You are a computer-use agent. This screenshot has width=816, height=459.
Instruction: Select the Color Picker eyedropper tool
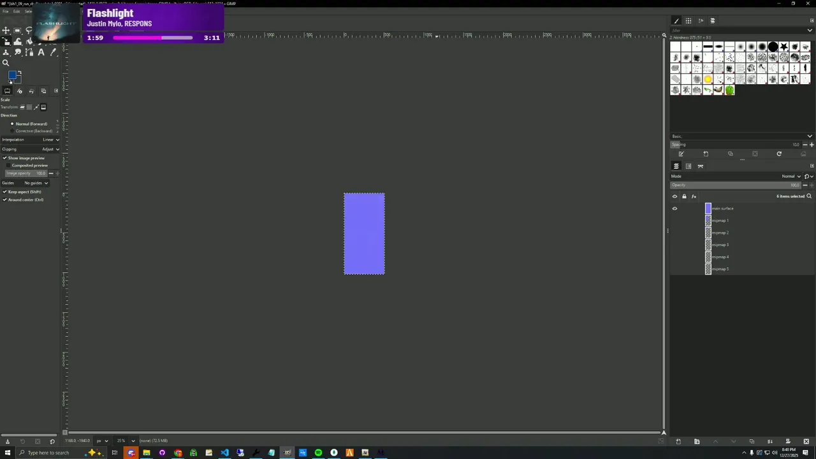point(54,52)
